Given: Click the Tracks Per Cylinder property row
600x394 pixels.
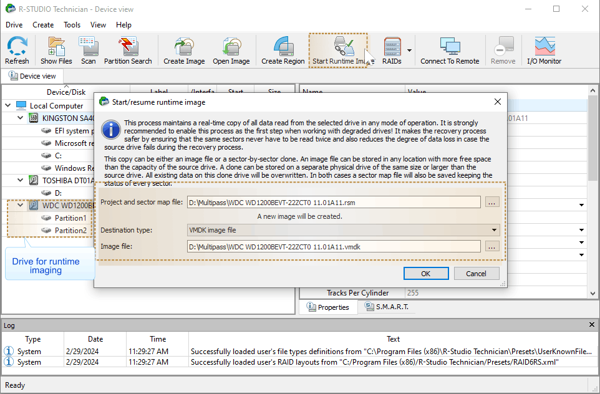Looking at the screenshot, I should (x=443, y=293).
